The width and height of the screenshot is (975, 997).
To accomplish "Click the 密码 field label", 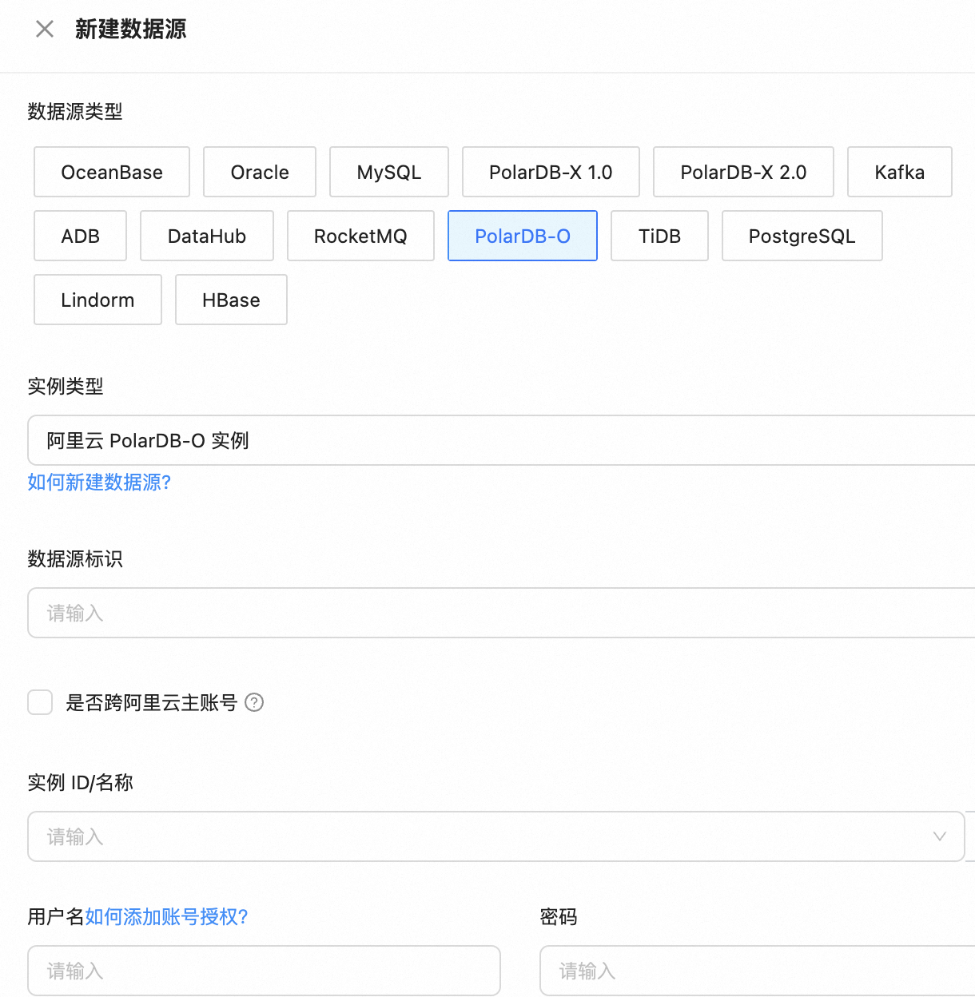I will tap(559, 916).
